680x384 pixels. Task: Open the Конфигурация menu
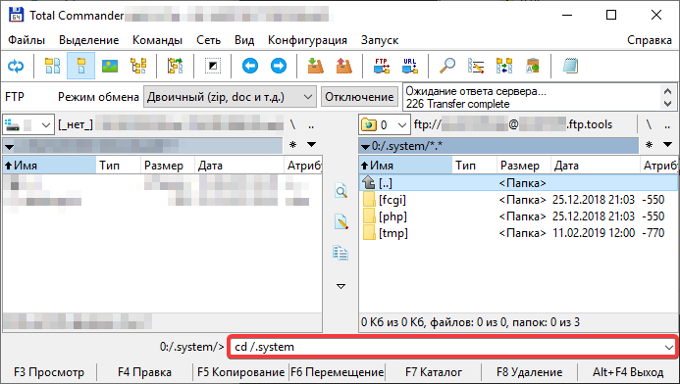(307, 40)
